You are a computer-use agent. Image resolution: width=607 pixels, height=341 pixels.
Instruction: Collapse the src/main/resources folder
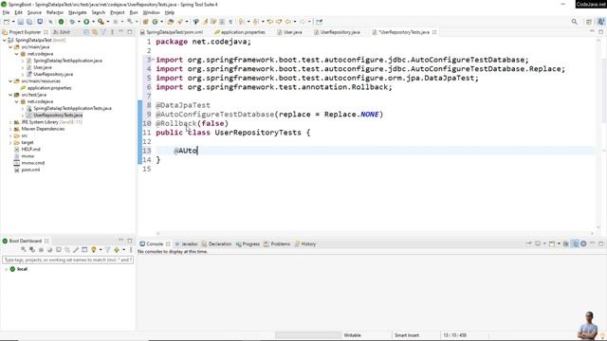coord(10,81)
